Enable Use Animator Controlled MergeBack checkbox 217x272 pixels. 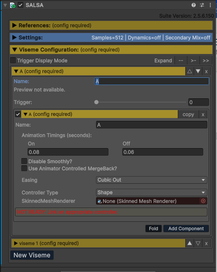pyautogui.click(x=24, y=168)
